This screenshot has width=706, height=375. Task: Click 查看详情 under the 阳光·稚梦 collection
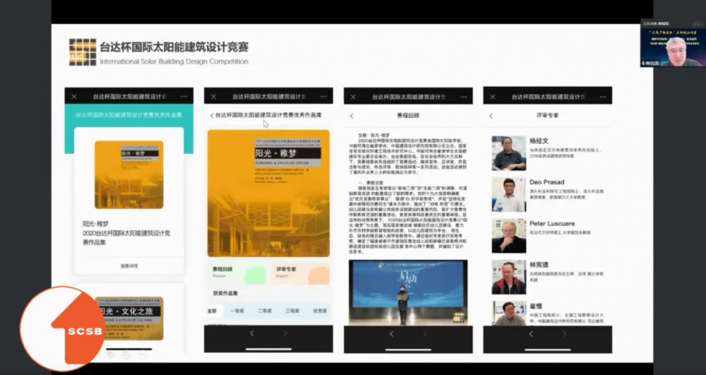tap(129, 266)
